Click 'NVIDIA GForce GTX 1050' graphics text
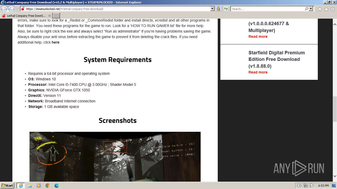This screenshot has height=189, width=337. tap(68, 90)
